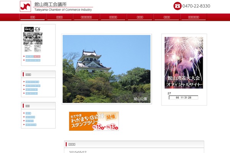Screen dimensions: 230x153
Task: Select the five-character navigation tab in the middle
Action: (113, 17)
